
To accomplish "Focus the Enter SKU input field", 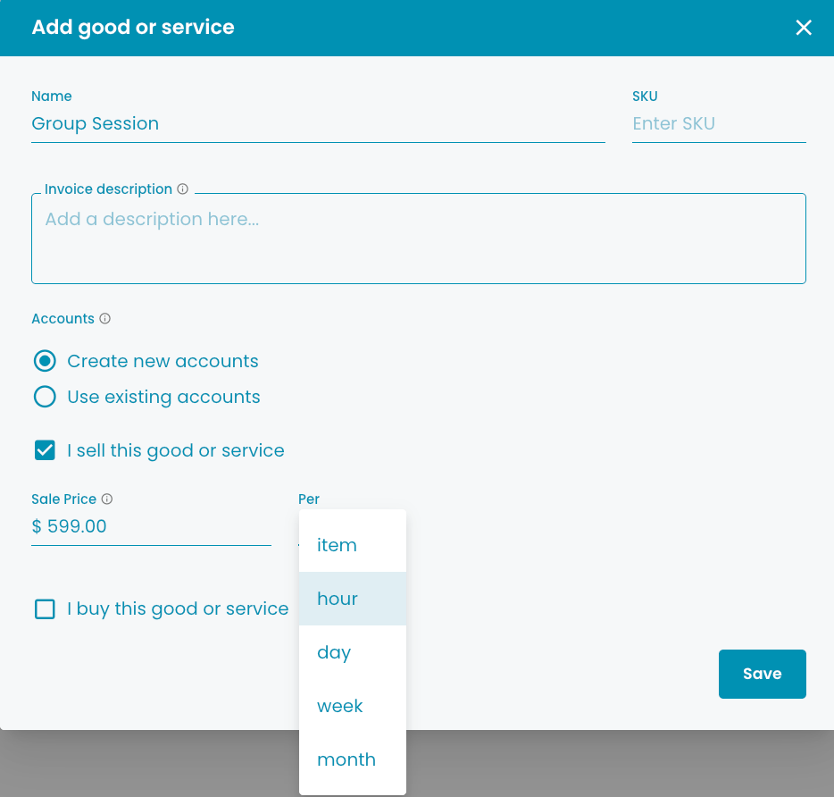I will click(x=719, y=123).
